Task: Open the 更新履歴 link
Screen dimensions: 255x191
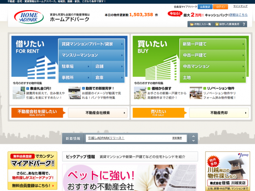Action: (x=177, y=138)
